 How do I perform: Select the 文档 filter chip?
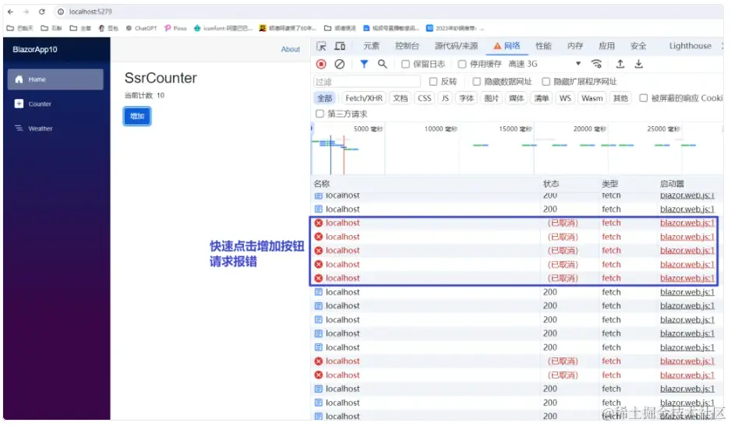pyautogui.click(x=400, y=98)
